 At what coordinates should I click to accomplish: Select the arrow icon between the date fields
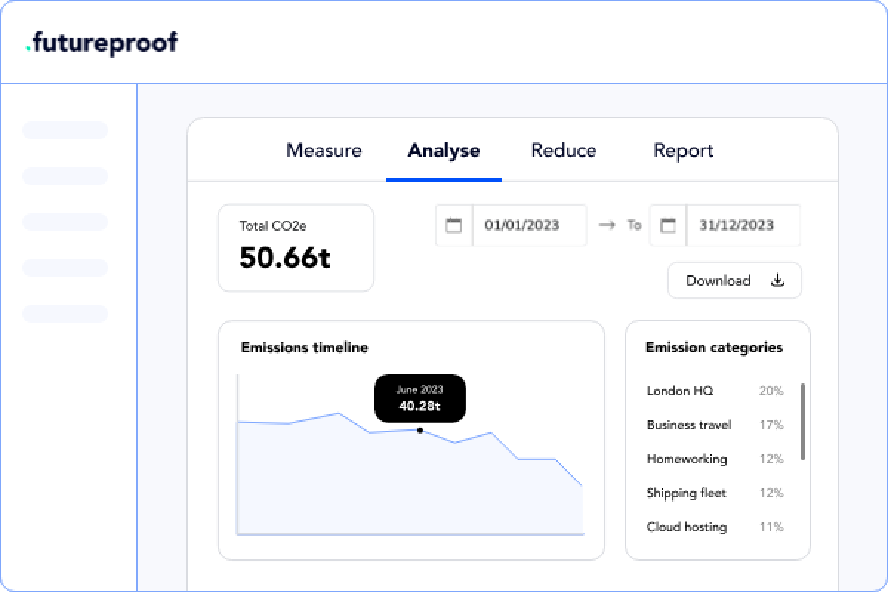pyautogui.click(x=607, y=225)
